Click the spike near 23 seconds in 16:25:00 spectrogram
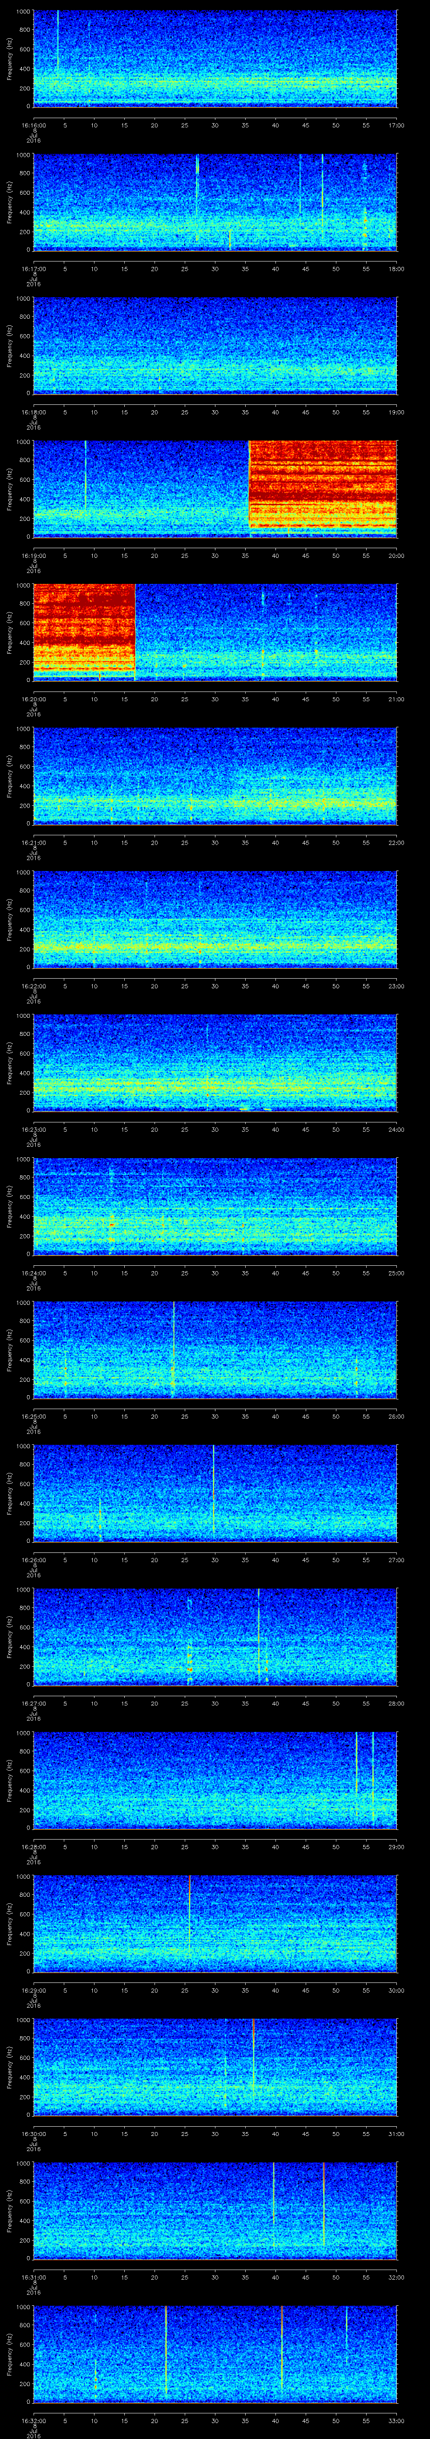 click(173, 1349)
